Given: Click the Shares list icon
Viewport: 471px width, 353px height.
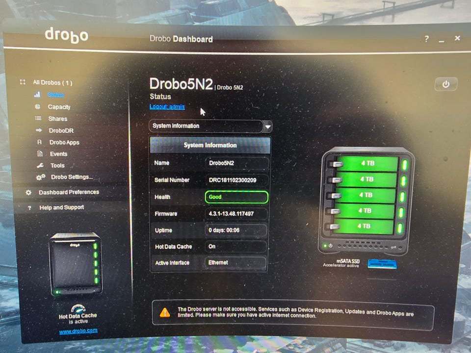Looking at the screenshot, I should 38,118.
